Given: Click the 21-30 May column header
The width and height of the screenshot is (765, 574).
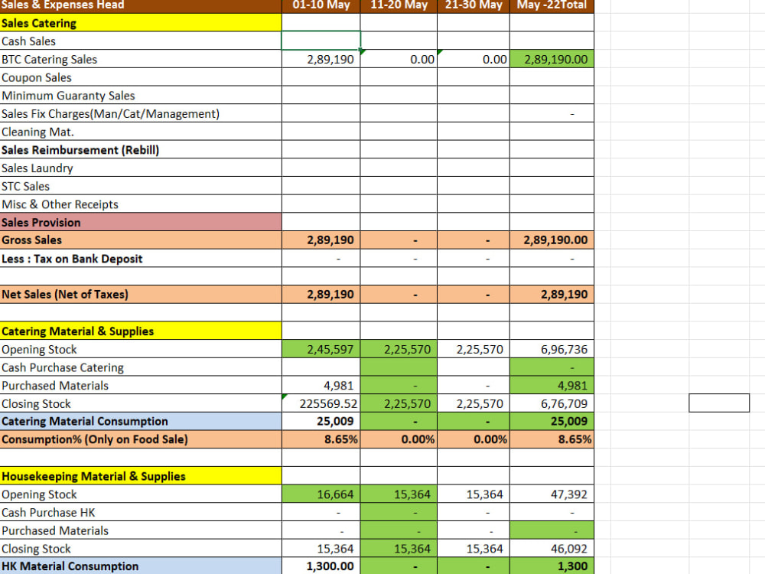Looking at the screenshot, I should (474, 5).
